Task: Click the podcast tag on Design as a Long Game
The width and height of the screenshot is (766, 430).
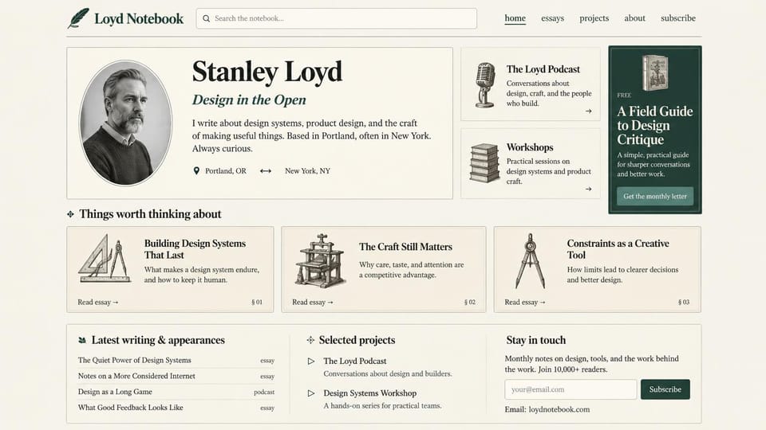Action: (264, 392)
